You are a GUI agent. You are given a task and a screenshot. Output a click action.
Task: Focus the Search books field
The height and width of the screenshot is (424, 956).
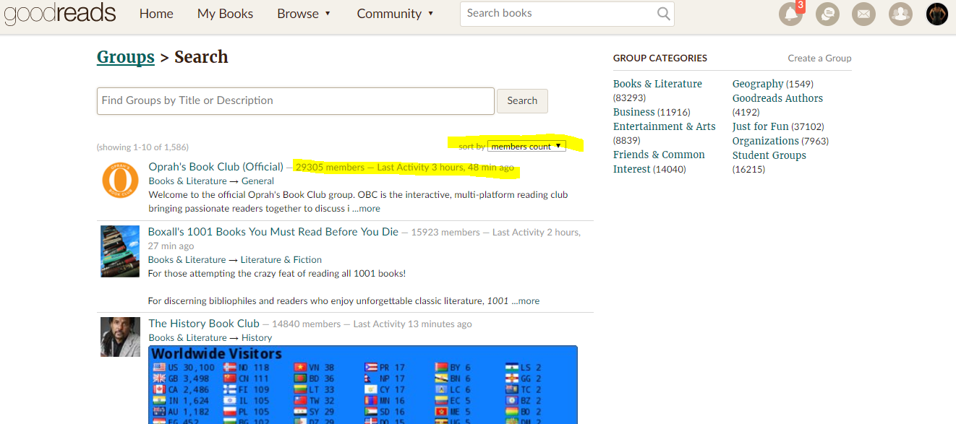(x=567, y=14)
